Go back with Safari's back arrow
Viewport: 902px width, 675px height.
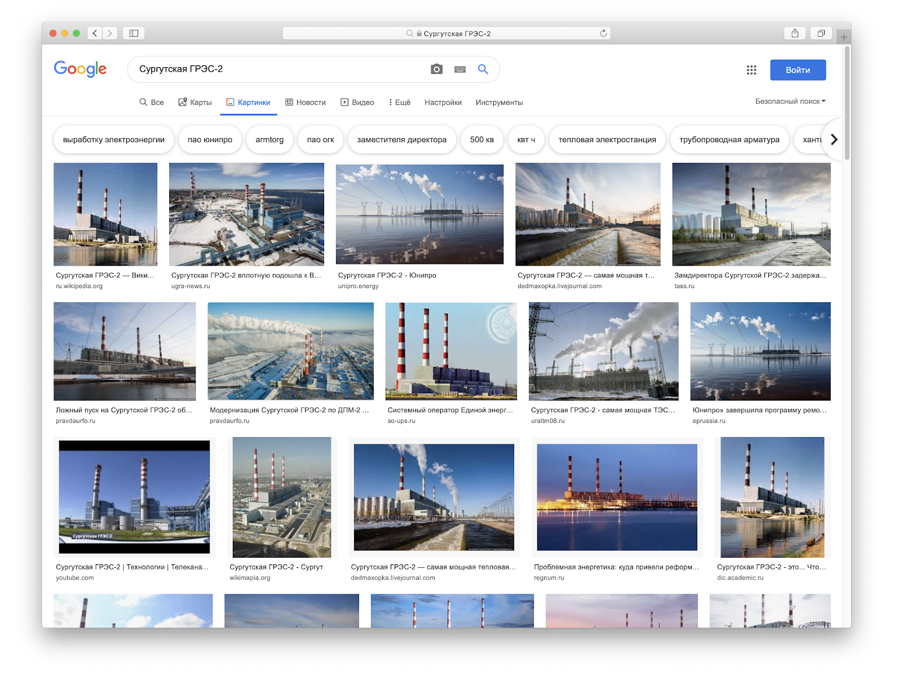pos(95,33)
